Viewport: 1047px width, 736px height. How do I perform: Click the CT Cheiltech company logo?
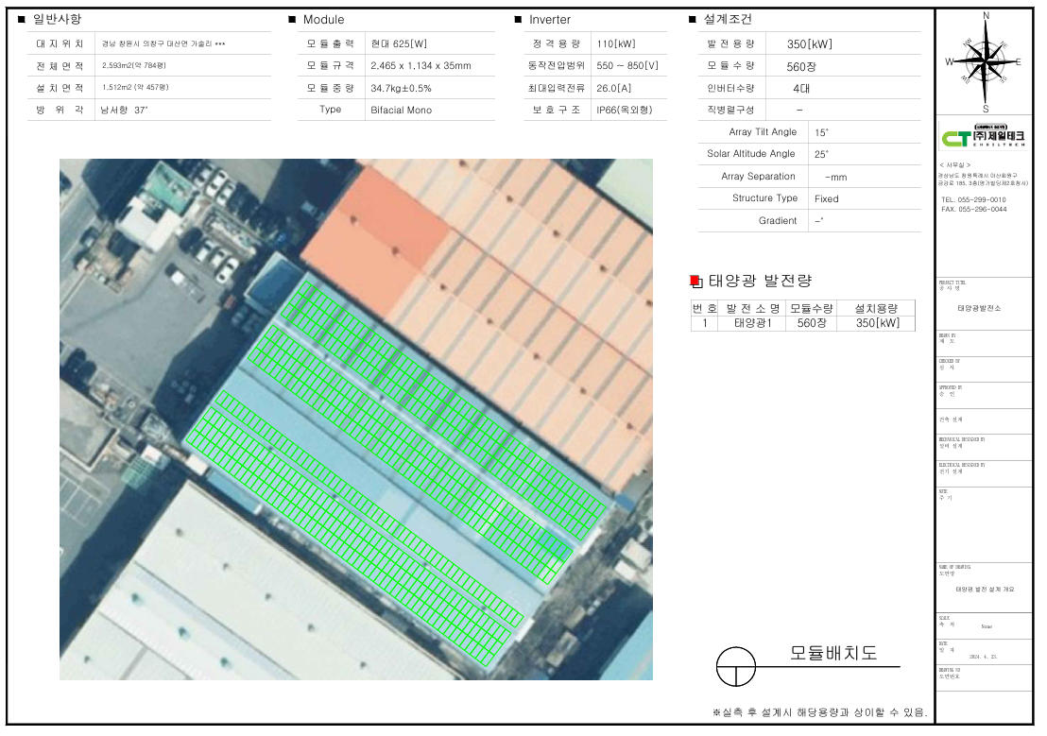click(983, 137)
